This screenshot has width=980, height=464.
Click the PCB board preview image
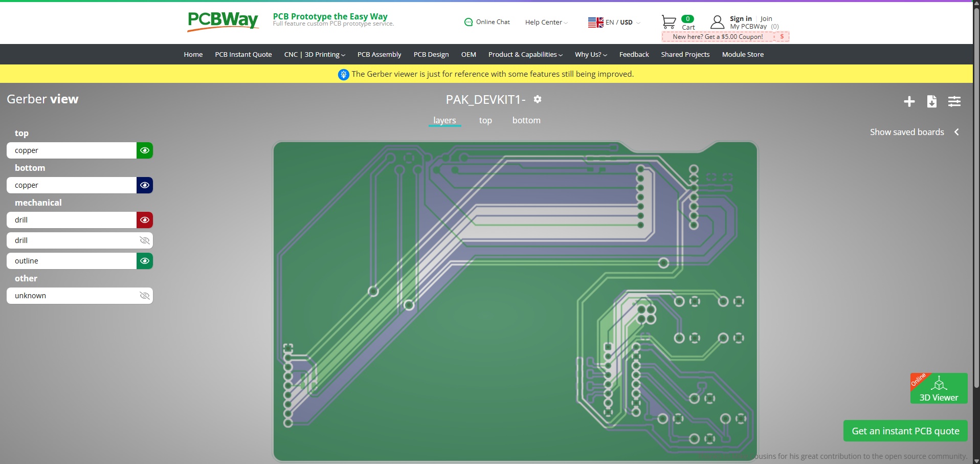pyautogui.click(x=515, y=301)
